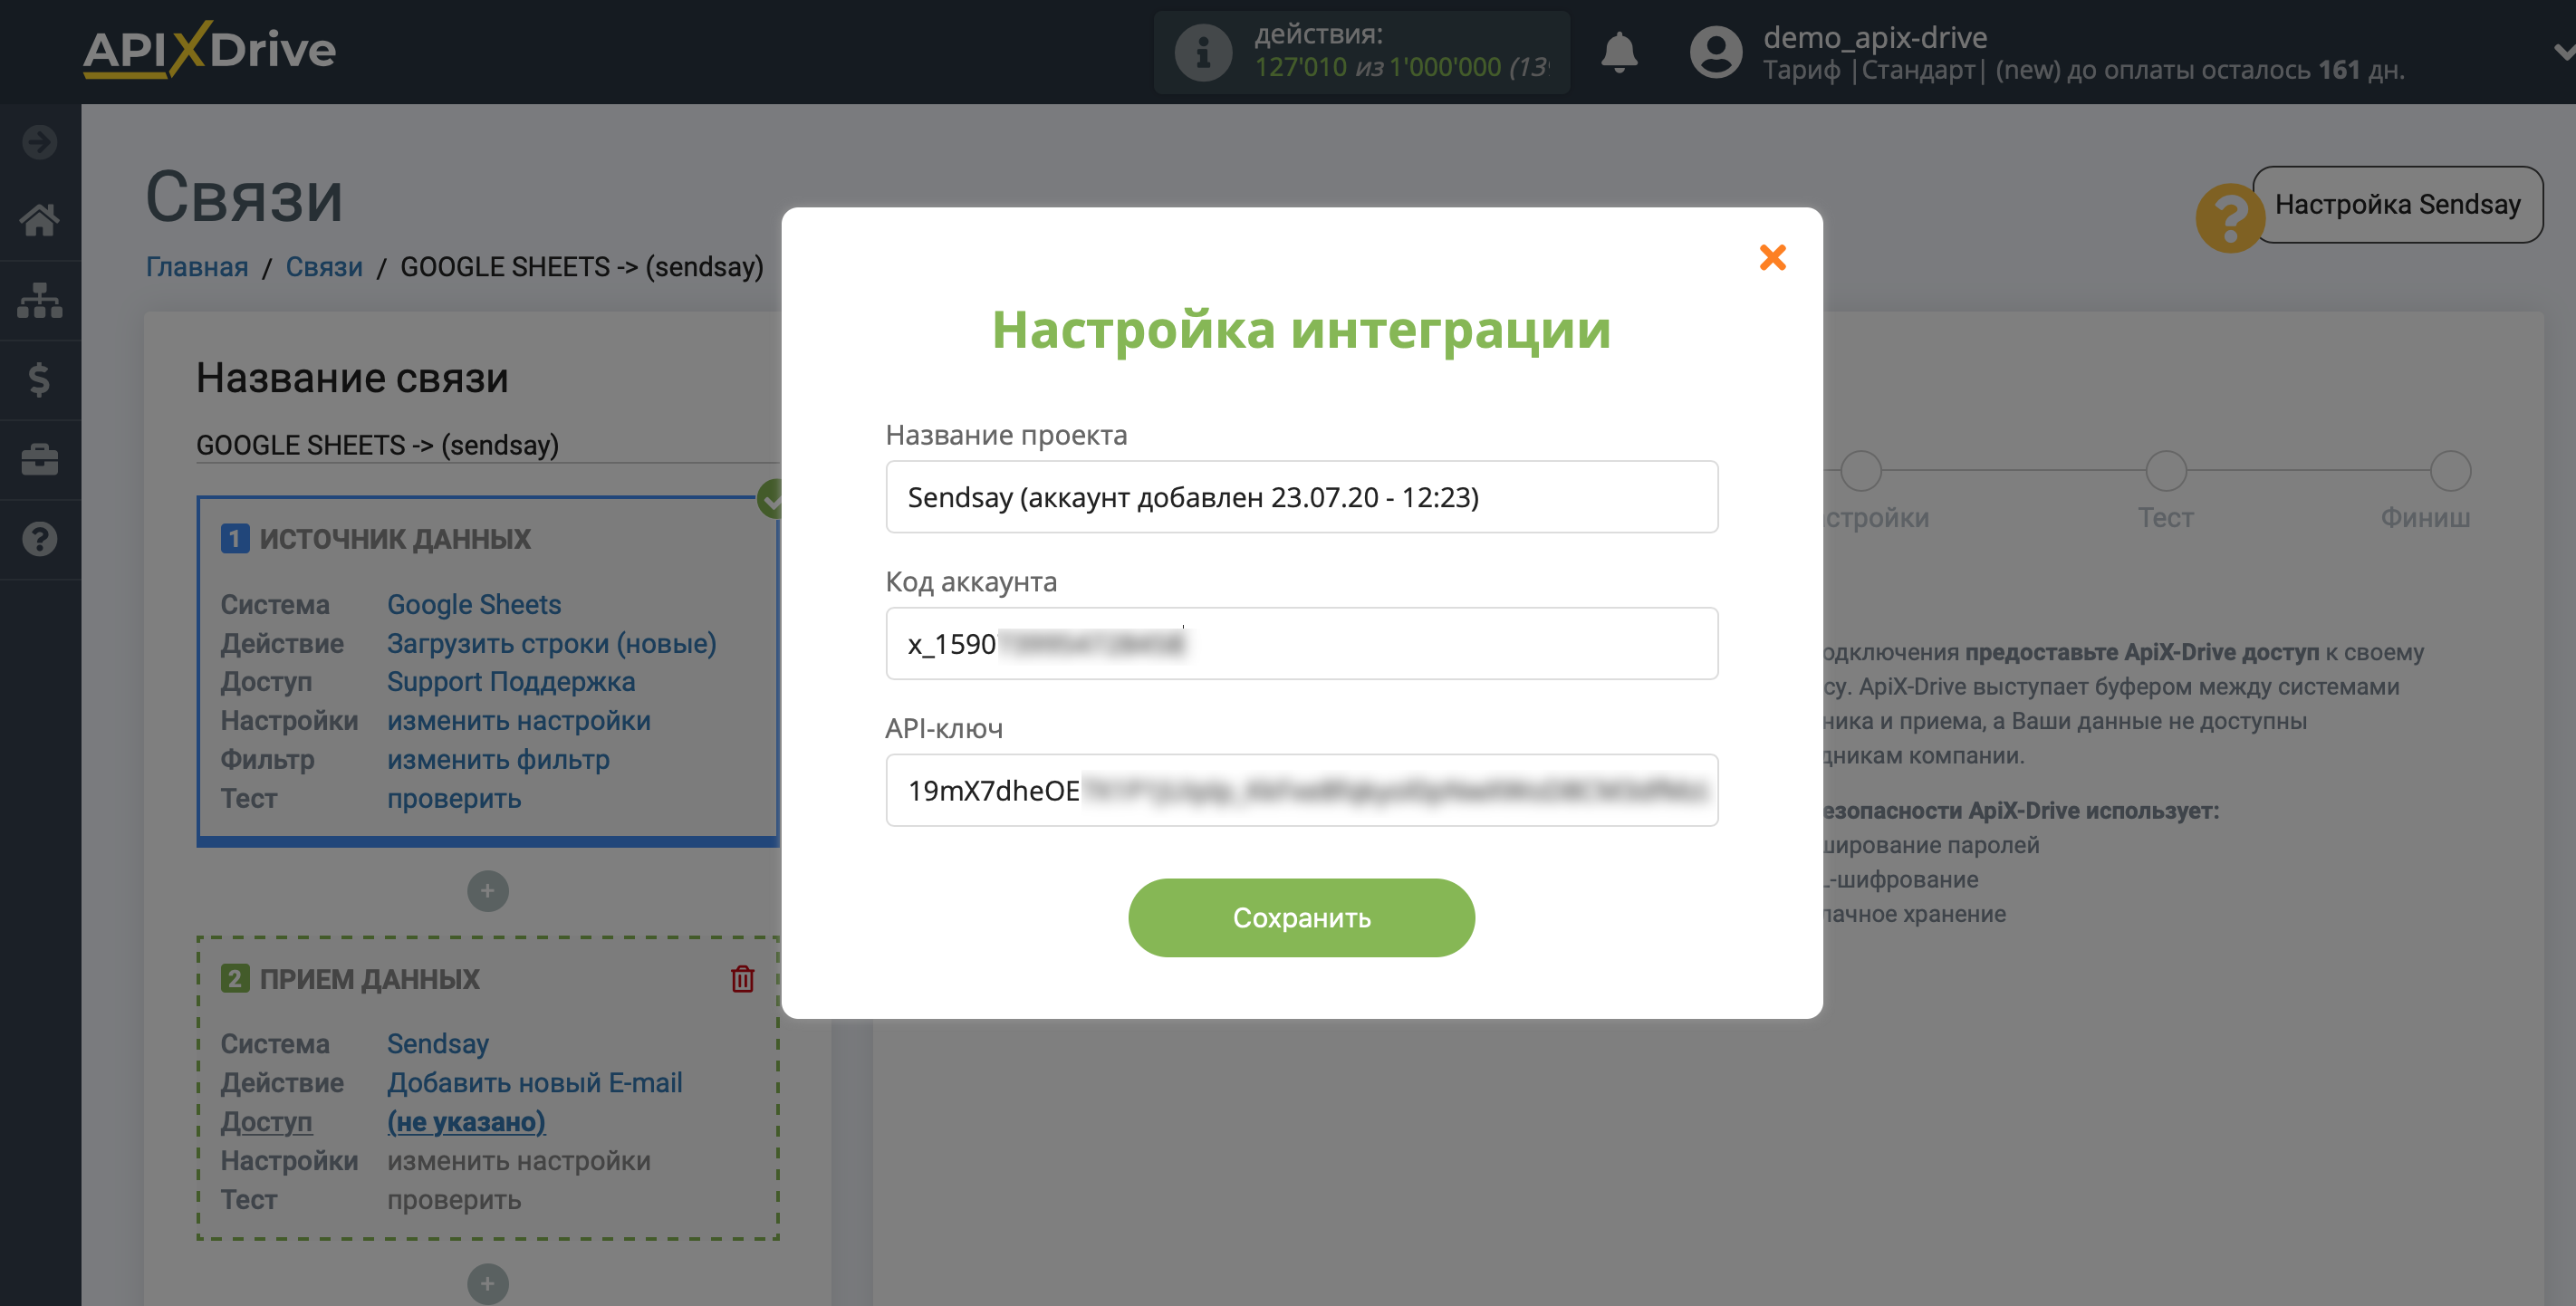Open the briefcase icon in the sidebar
Viewport: 2576px width, 1306px height.
click(40, 460)
